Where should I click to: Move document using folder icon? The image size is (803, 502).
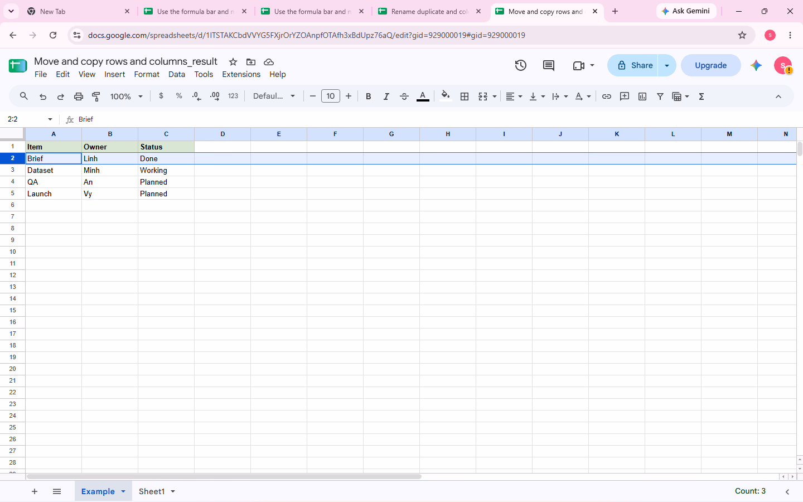(x=251, y=62)
